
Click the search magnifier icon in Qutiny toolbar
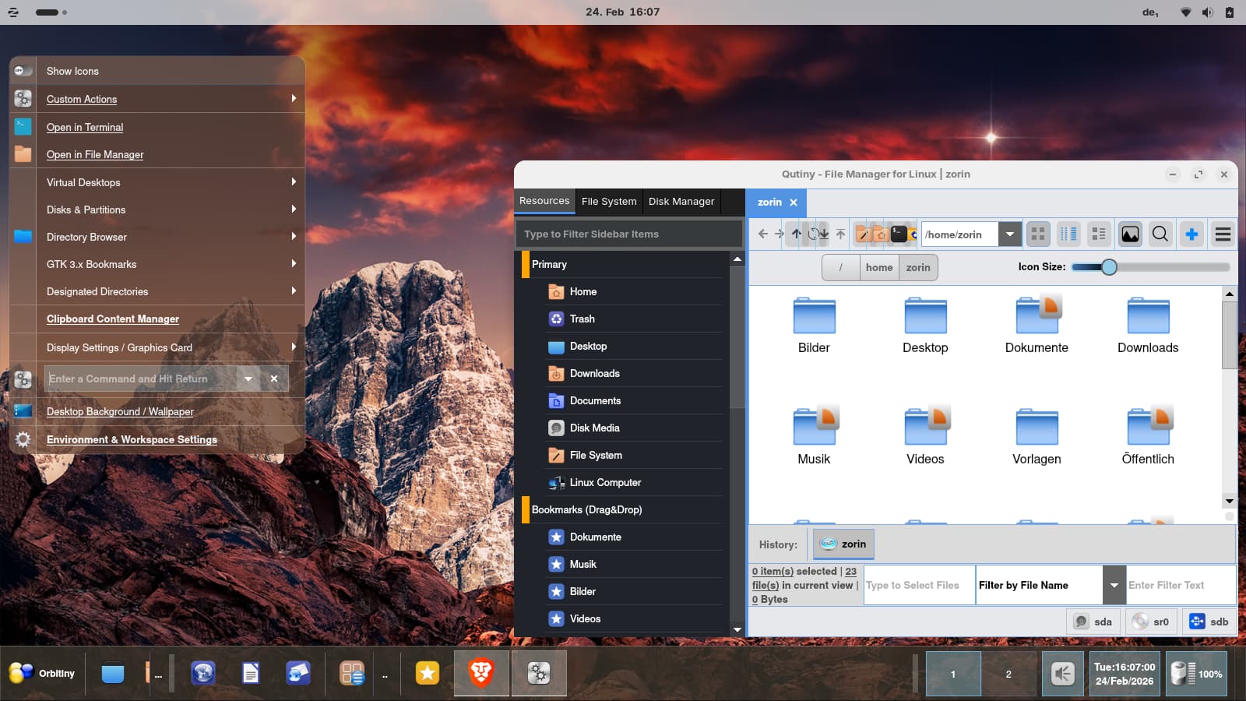click(x=1160, y=234)
